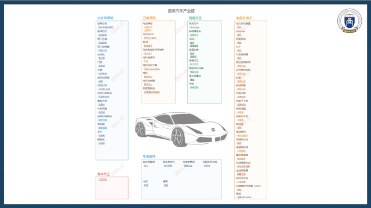Click the 天窗 item label

pos(100,70)
